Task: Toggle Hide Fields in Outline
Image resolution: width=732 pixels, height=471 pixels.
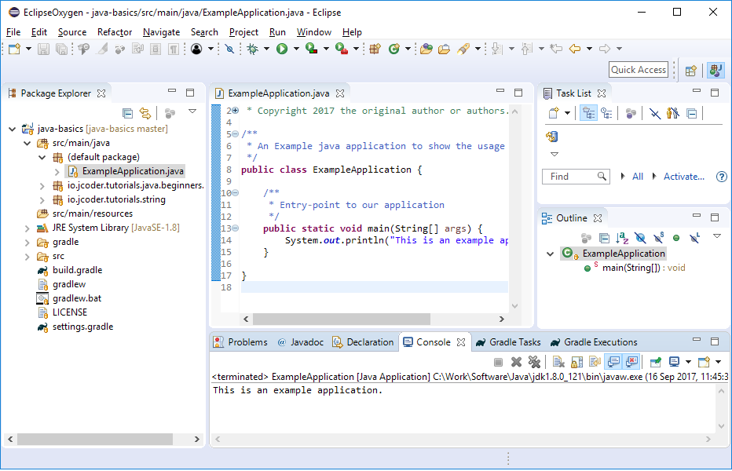Action: click(641, 238)
